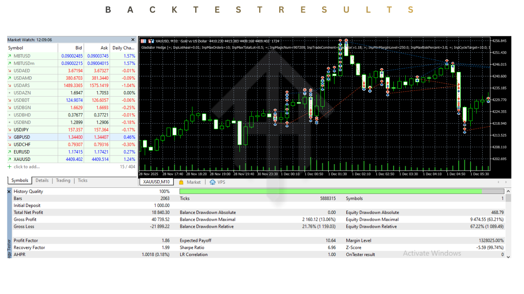524x294 pixels.
Task: Click the green plus 'click to add' icon
Action: 10,167
